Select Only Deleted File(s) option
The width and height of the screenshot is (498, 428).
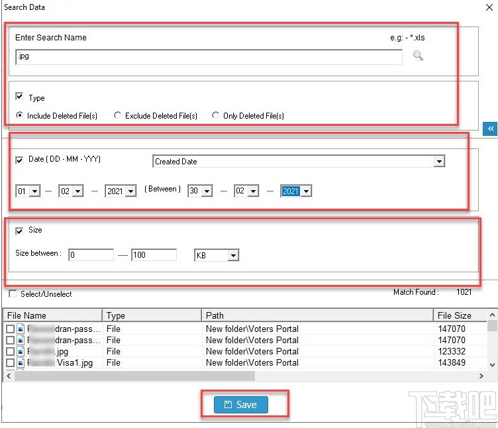coord(216,115)
